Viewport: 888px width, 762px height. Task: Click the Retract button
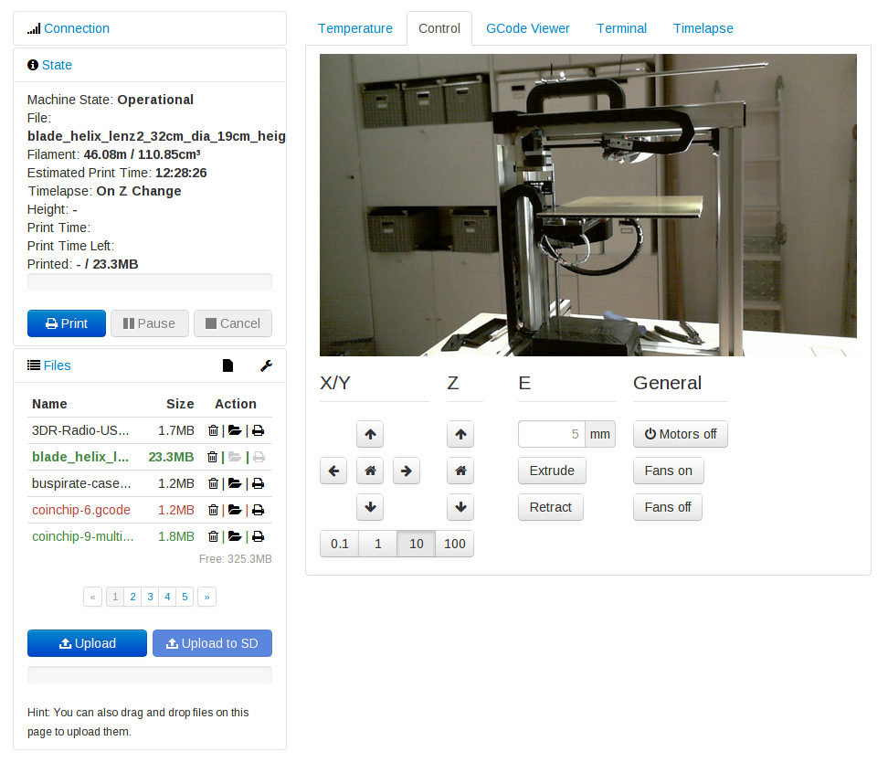pyautogui.click(x=551, y=507)
